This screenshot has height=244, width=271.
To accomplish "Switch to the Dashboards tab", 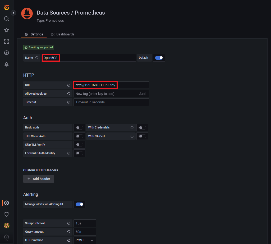I will [x=63, y=34].
